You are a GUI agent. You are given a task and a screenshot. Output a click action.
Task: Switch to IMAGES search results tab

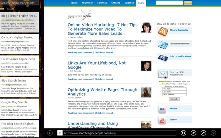(11, 9)
